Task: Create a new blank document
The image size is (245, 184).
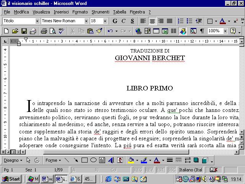Action: click(x=6, y=31)
